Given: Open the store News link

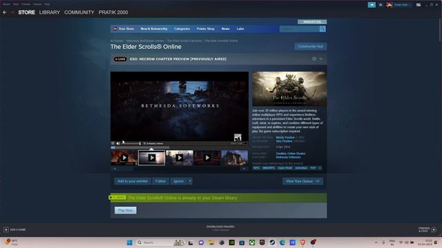Looking at the screenshot, I should click(x=226, y=29).
